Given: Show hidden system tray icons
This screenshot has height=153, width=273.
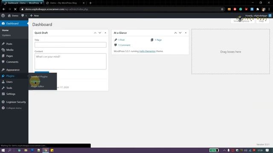Looking at the screenshot, I should [224, 150].
